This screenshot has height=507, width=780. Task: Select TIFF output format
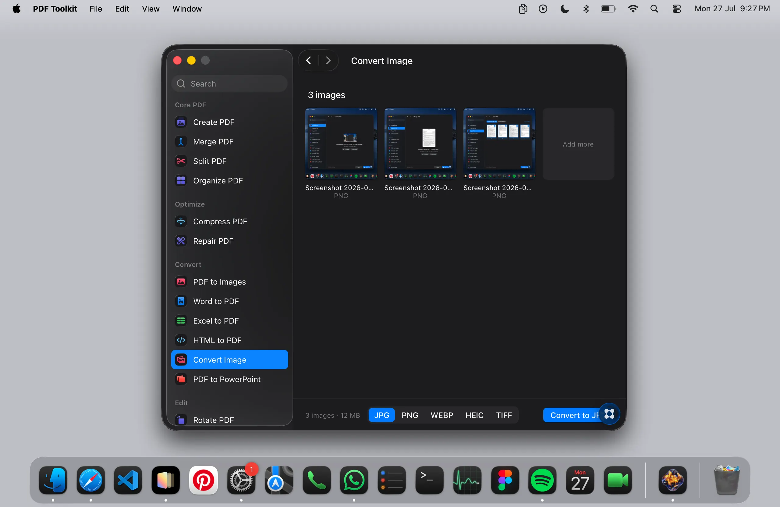(x=504, y=415)
